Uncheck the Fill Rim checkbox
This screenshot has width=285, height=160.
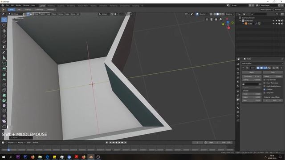pos(265,89)
